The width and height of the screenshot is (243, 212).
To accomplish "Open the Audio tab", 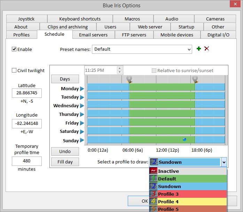I will [174, 19].
